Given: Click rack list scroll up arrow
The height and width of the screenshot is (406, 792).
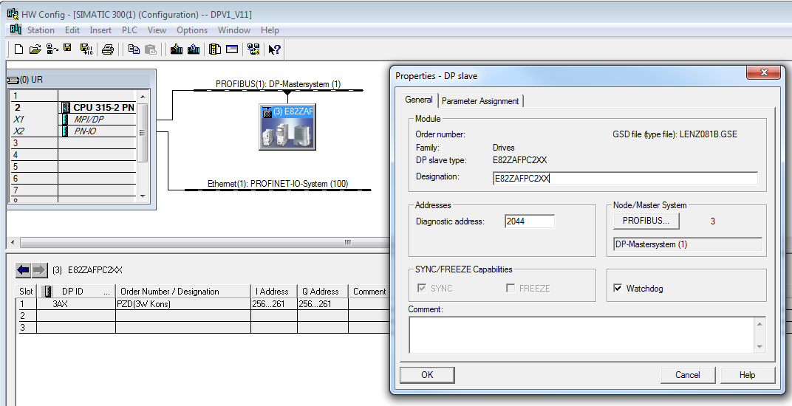Looking at the screenshot, I should pyautogui.click(x=143, y=96).
